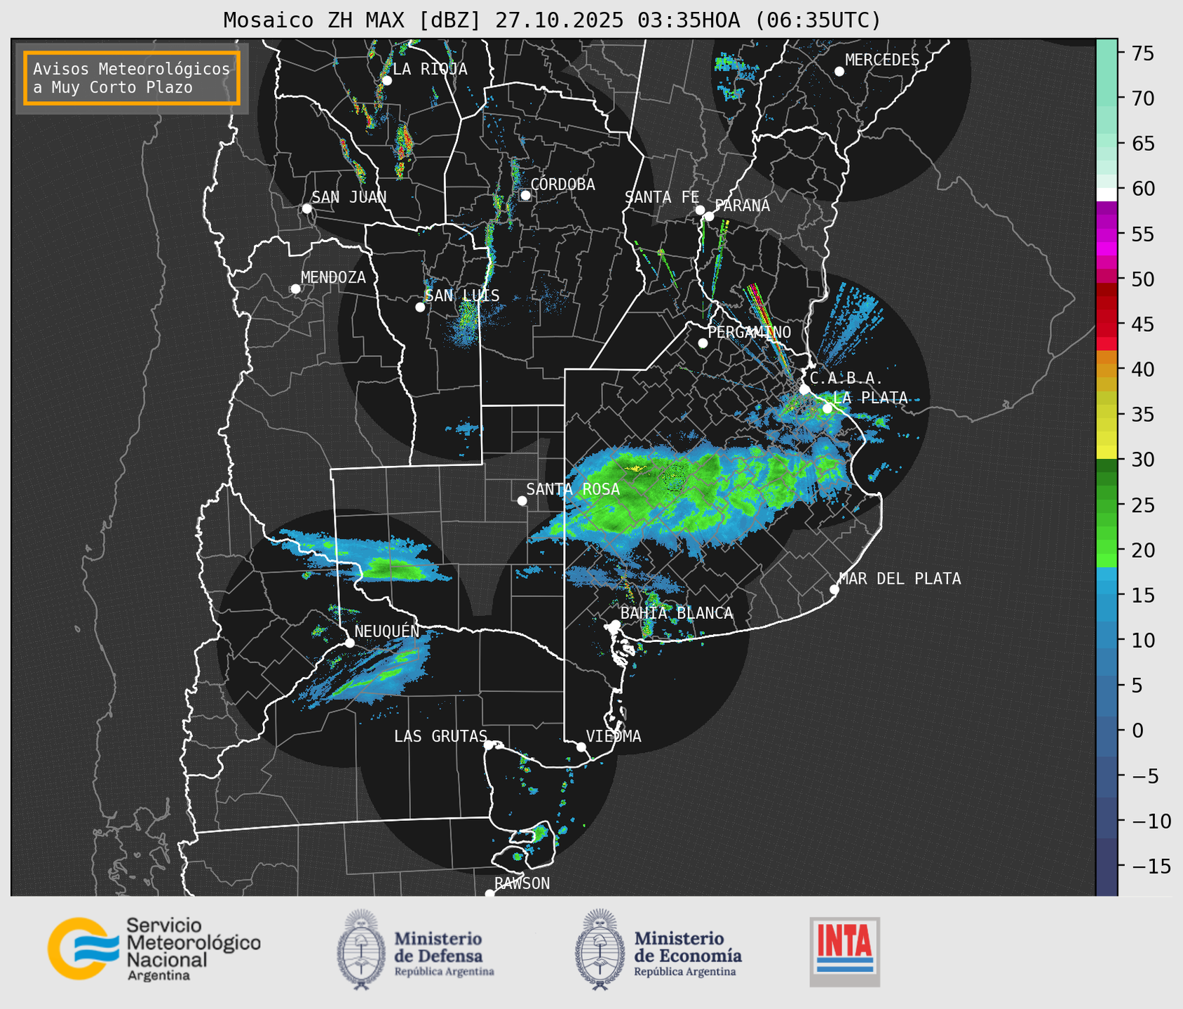Click the Avisos Meteorológicos a Muy Corto Plazo box
The image size is (1183, 1009).
tap(132, 78)
